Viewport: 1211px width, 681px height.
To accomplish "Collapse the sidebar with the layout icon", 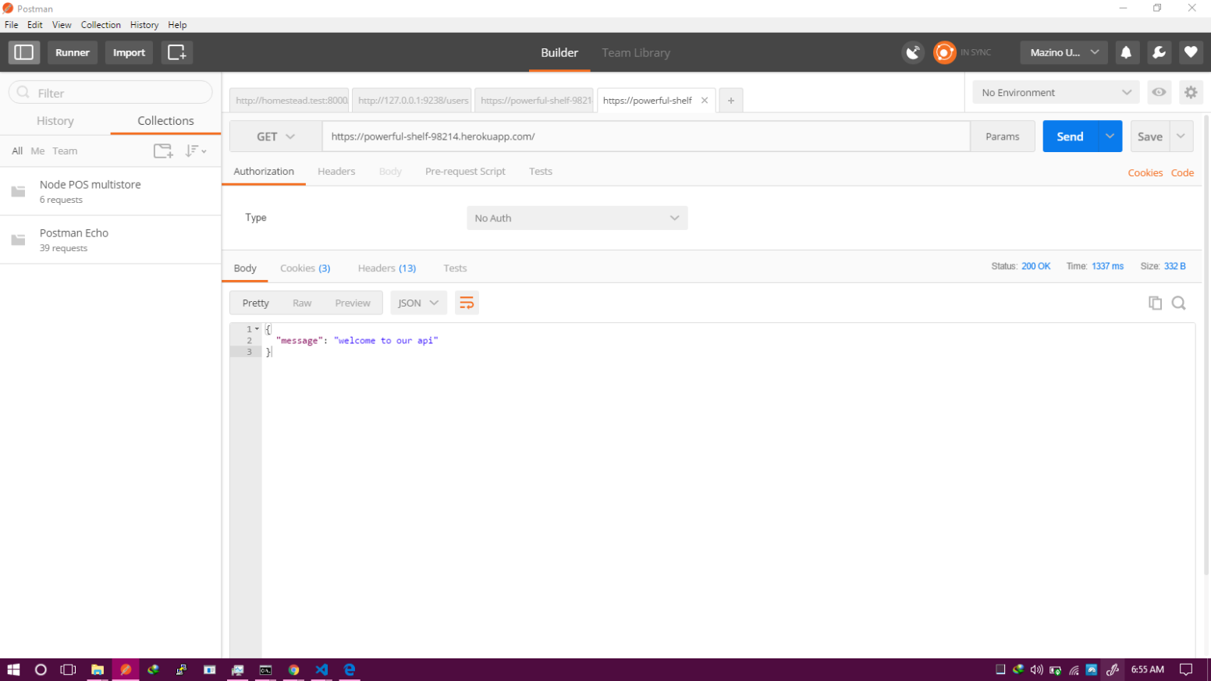I will 23,52.
